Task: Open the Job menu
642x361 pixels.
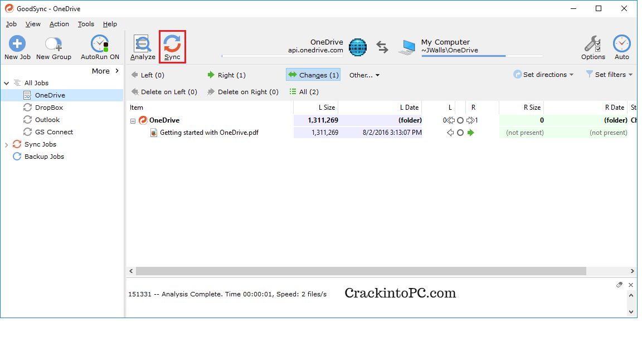Action: 11,24
